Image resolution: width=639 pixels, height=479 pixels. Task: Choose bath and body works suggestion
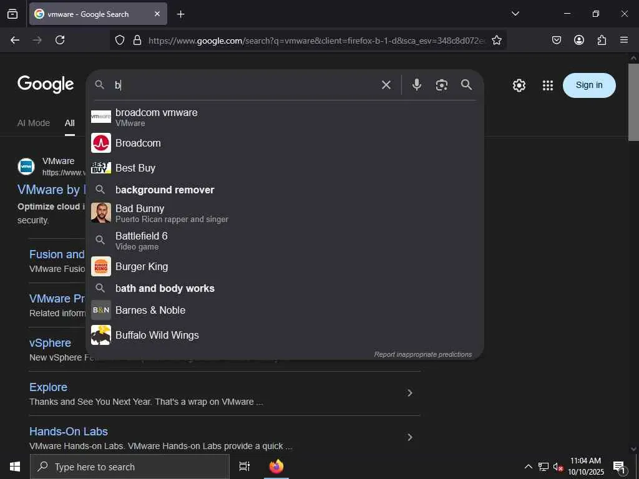tap(285, 288)
